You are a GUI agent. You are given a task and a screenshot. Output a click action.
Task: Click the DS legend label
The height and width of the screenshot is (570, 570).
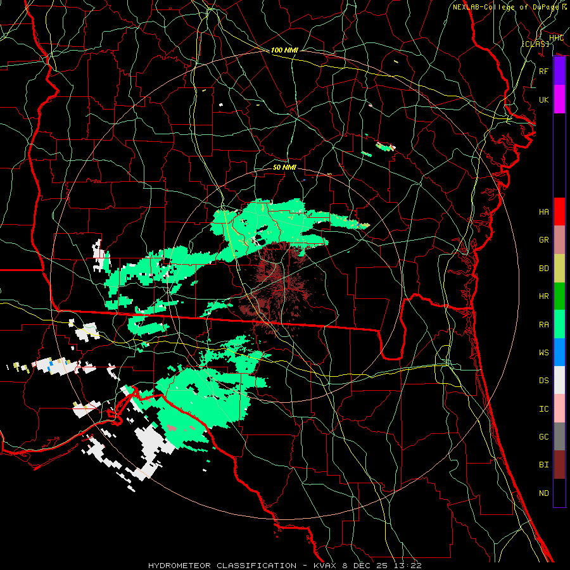(x=543, y=381)
